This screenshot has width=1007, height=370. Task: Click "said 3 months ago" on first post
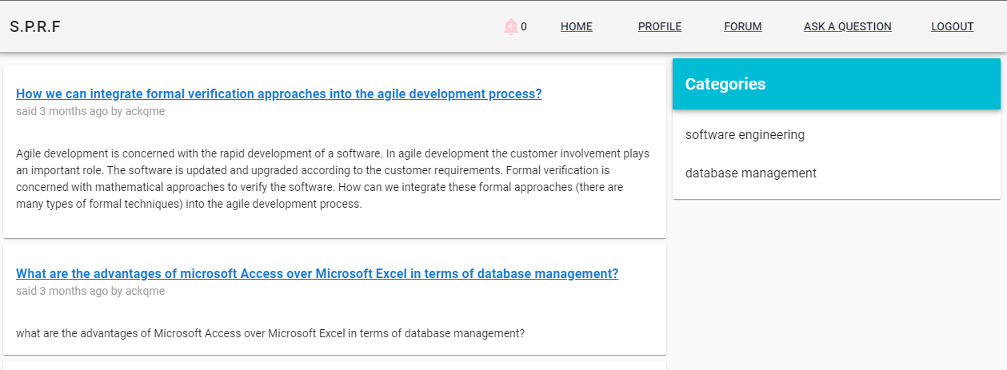click(62, 111)
